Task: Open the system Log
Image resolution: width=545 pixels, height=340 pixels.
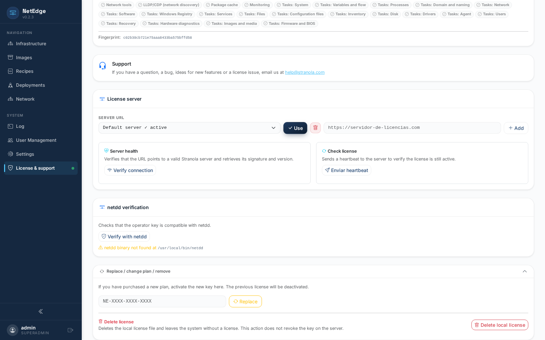Action: [41, 126]
